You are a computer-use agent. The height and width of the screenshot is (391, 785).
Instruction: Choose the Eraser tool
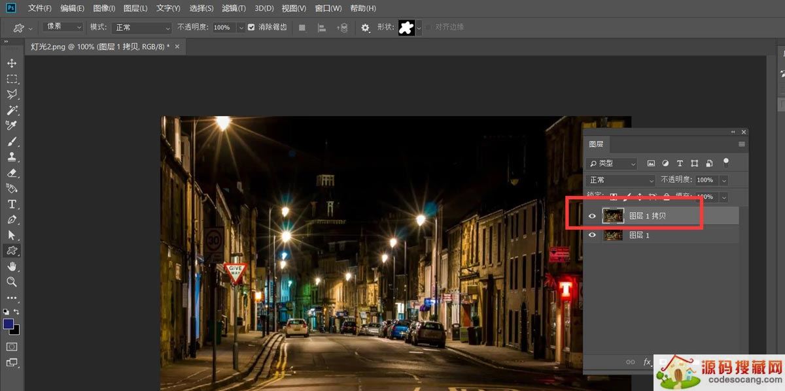click(x=12, y=173)
